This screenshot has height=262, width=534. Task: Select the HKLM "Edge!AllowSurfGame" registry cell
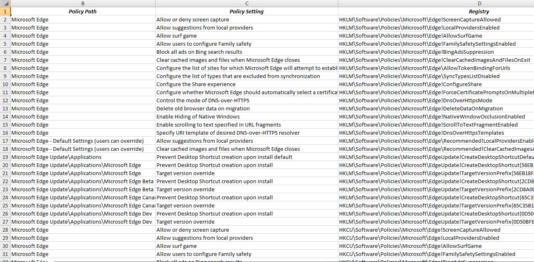coord(436,36)
